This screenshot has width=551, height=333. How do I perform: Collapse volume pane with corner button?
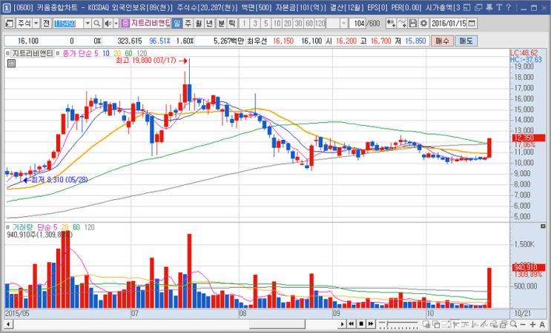click(x=543, y=226)
